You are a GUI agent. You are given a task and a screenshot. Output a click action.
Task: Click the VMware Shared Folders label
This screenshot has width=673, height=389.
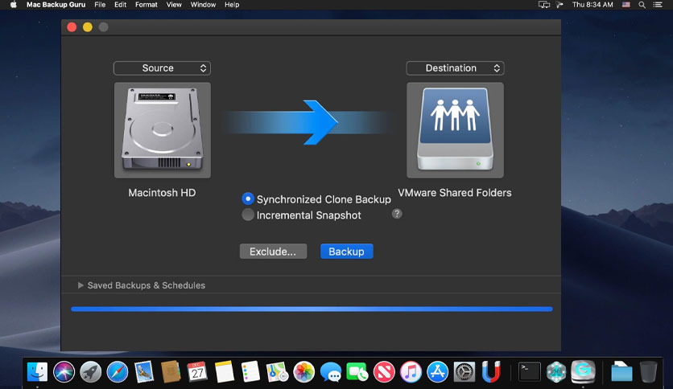click(x=455, y=193)
